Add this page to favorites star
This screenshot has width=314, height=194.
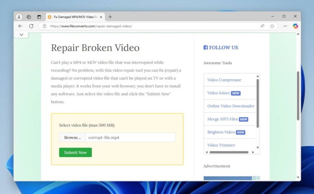tap(272, 26)
